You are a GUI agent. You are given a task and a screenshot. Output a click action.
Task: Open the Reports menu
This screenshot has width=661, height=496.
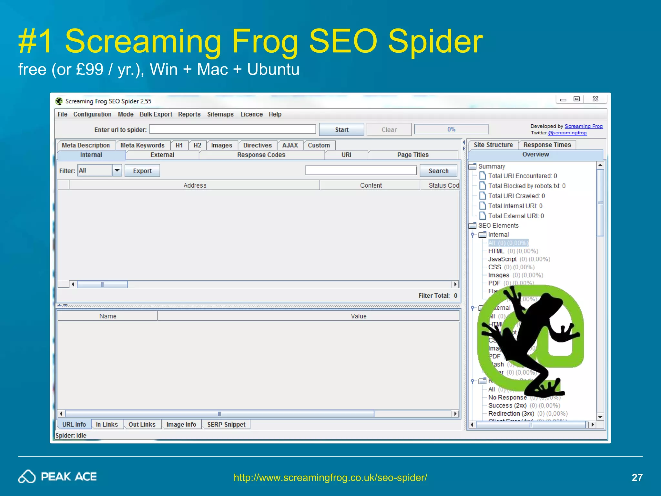189,114
